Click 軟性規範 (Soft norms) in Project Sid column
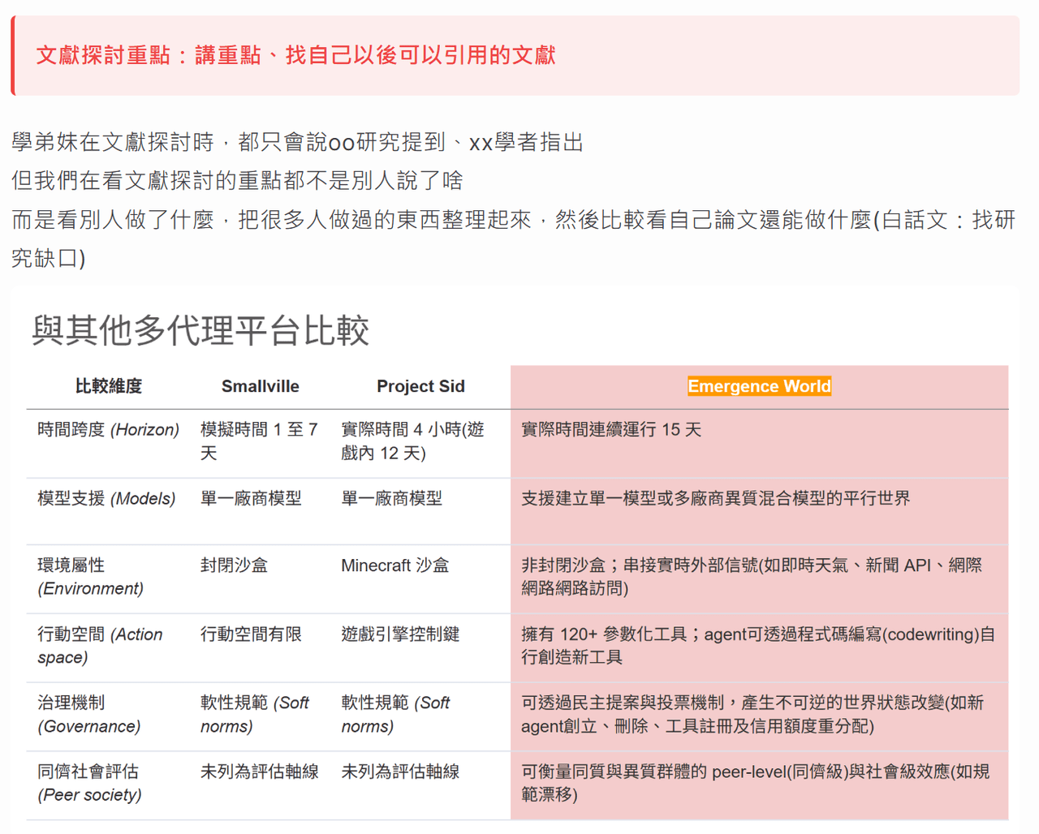 [395, 715]
